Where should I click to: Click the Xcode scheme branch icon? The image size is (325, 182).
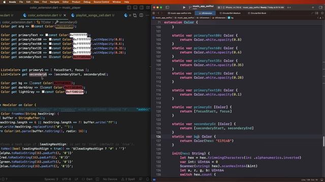190,8
